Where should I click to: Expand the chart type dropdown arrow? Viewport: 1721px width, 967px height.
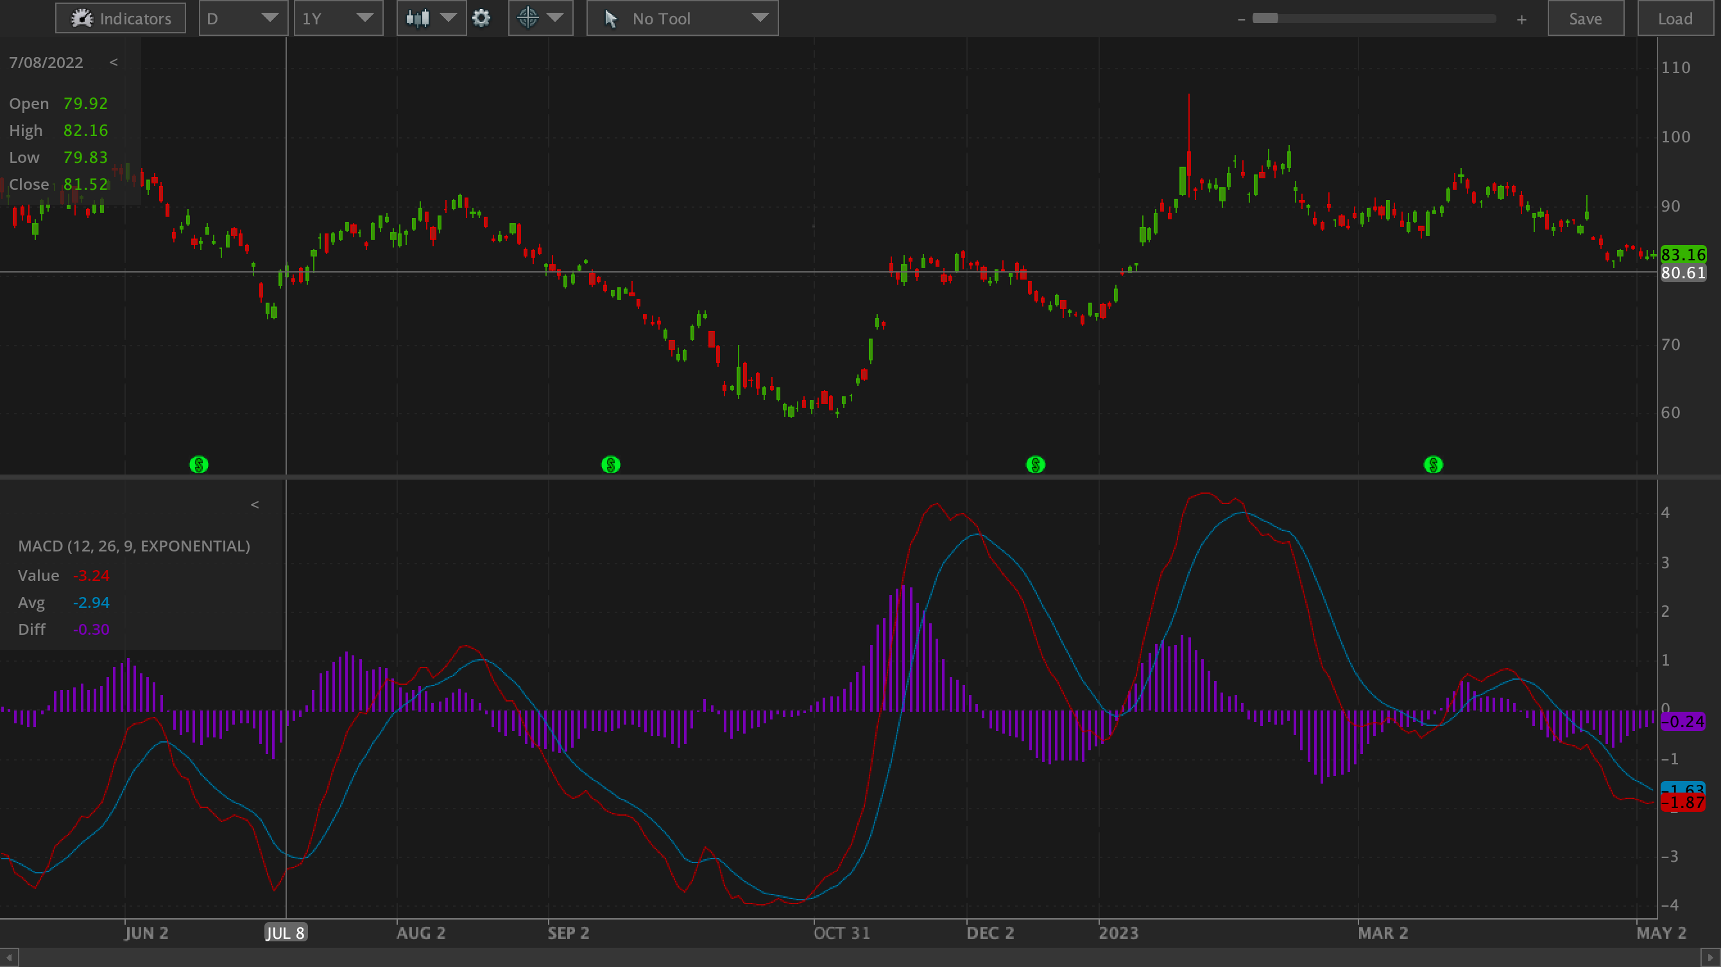click(449, 18)
